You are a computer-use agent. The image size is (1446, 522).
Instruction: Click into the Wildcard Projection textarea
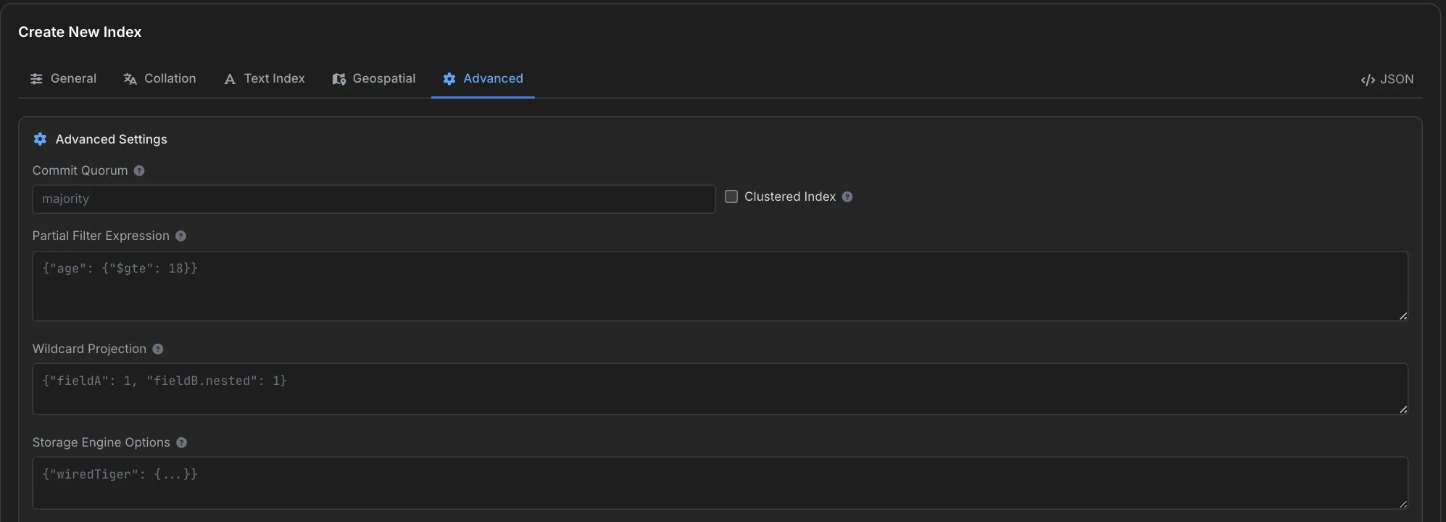coord(720,389)
